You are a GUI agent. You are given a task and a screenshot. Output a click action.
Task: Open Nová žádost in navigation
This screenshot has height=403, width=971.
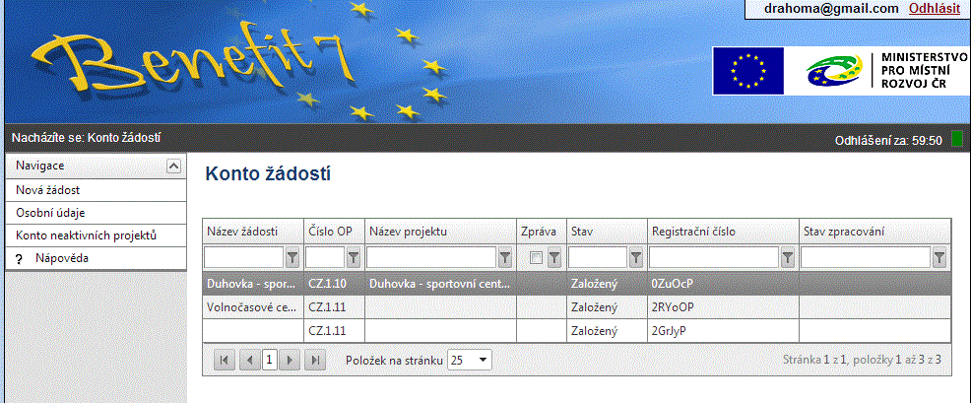tap(96, 190)
